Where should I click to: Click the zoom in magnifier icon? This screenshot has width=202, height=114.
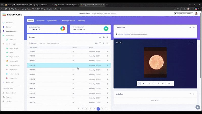[x=159, y=84]
